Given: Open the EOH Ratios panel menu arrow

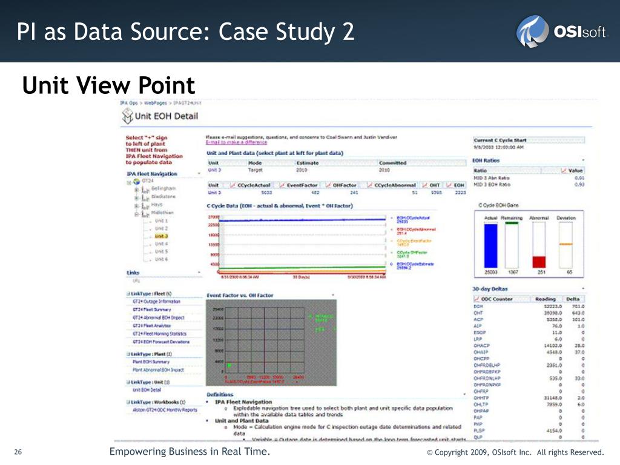Looking at the screenshot, I should (x=583, y=160).
